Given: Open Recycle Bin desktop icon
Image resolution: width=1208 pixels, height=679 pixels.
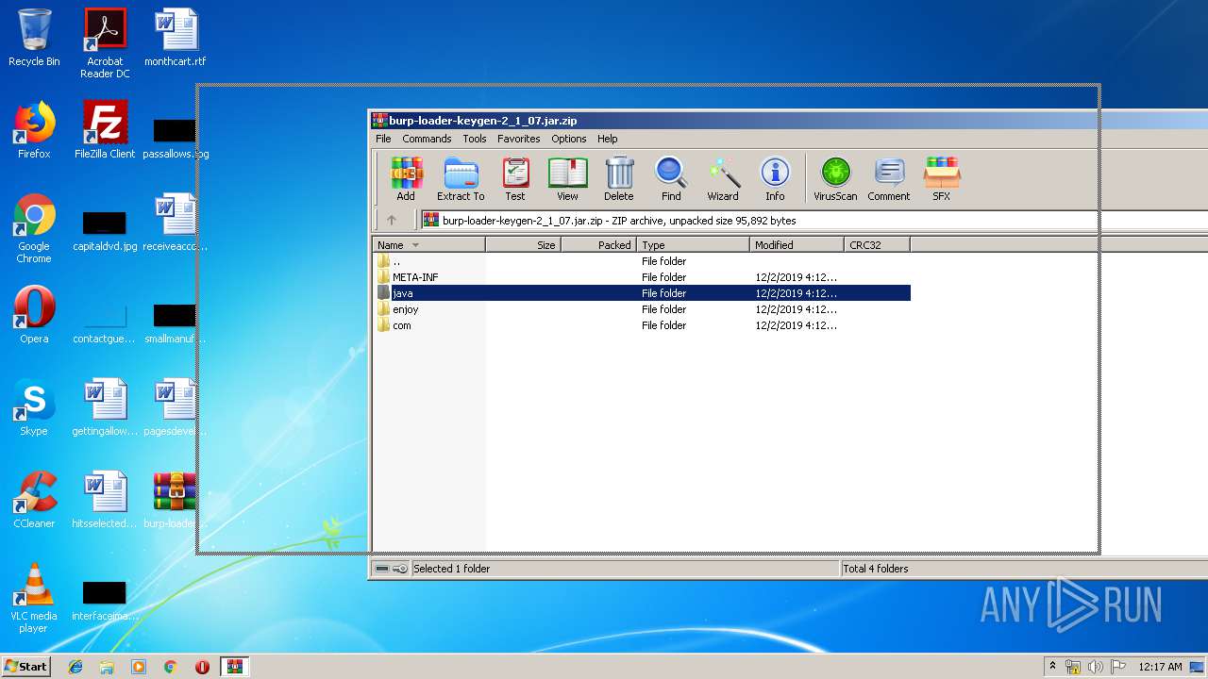Looking at the screenshot, I should coord(34,38).
